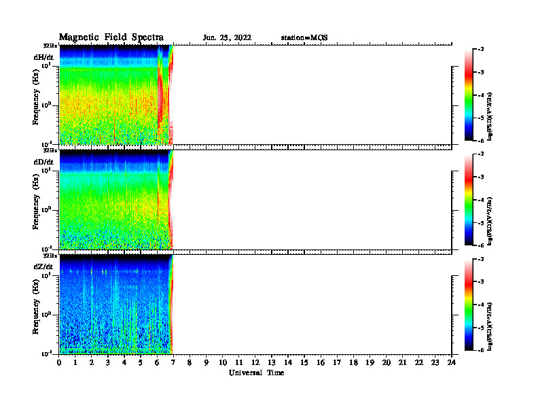
Task: Click the color bar beside the dZ/dt panel
Action: (469, 305)
